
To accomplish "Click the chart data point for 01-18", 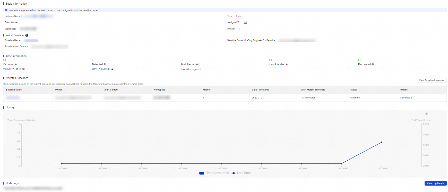I will click(101, 164).
